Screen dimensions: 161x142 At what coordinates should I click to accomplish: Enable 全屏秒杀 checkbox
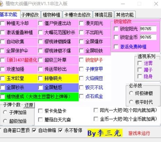(2, 88)
